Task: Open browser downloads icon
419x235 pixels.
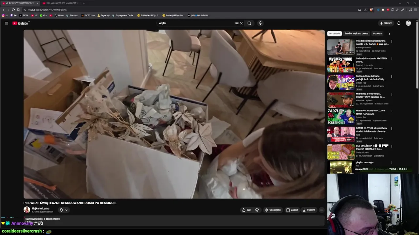Action: (398, 10)
